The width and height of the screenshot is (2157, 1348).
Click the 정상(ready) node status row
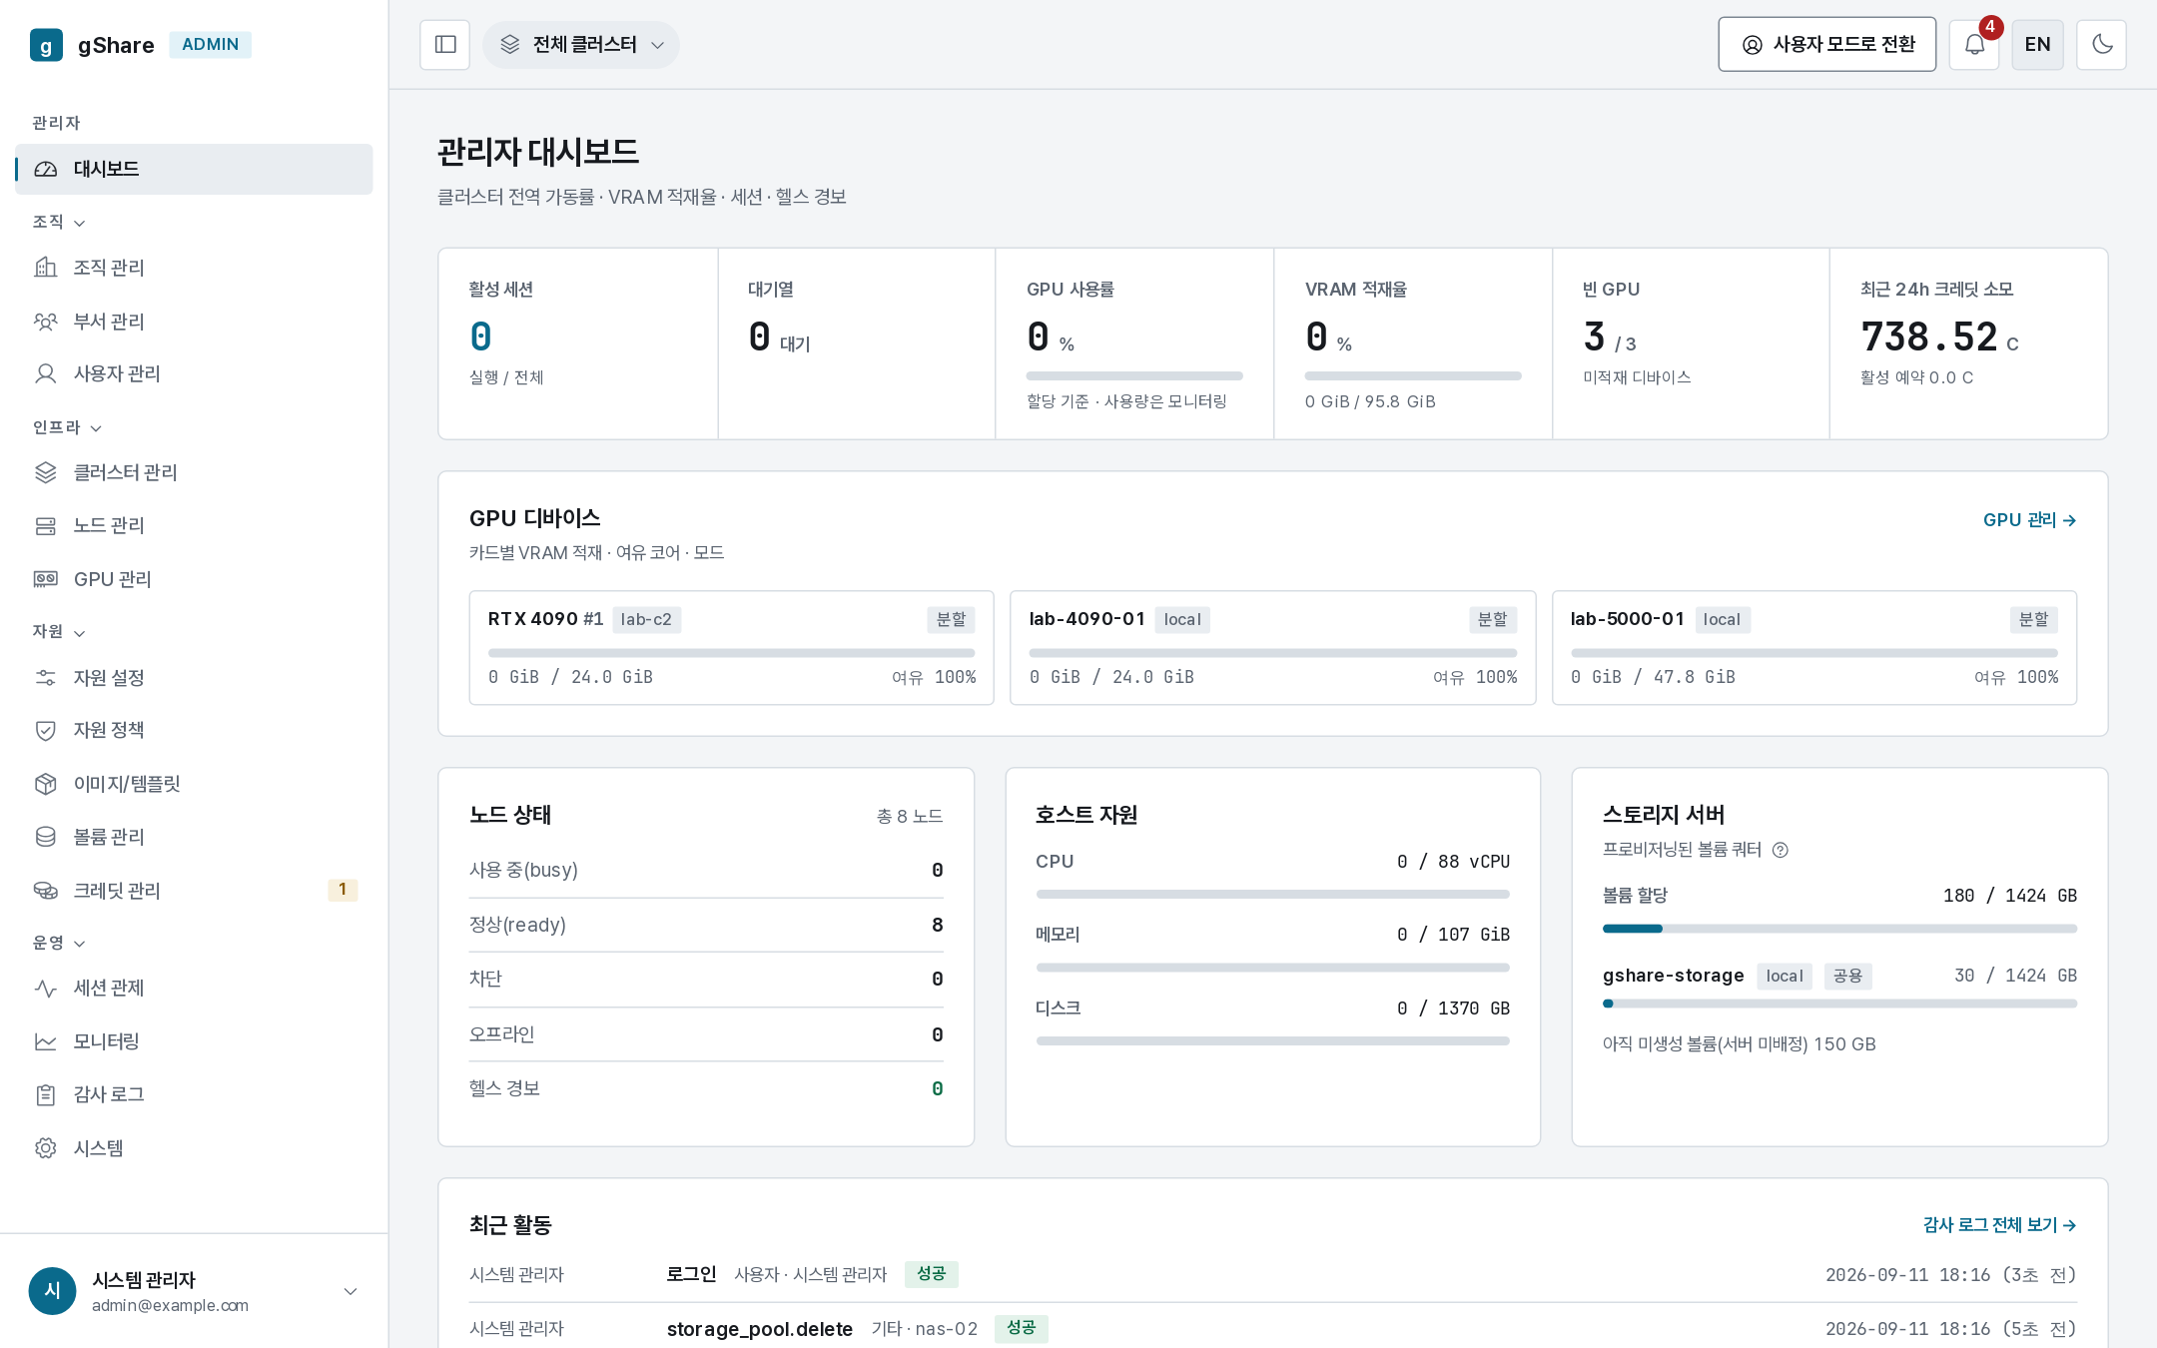706,925
